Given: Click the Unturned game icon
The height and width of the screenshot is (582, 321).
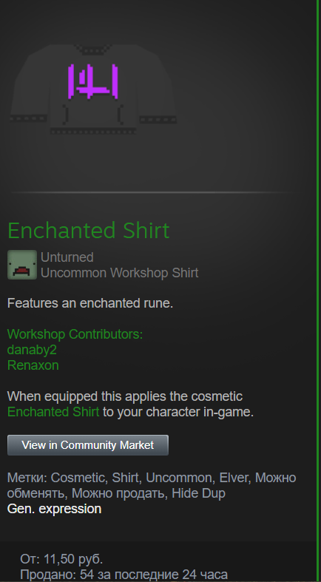Looking at the screenshot, I should tap(22, 265).
